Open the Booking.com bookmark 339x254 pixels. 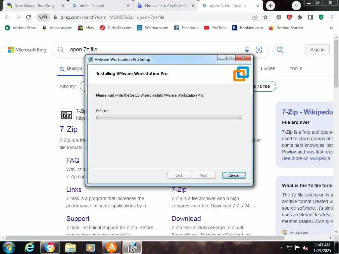click(x=247, y=28)
